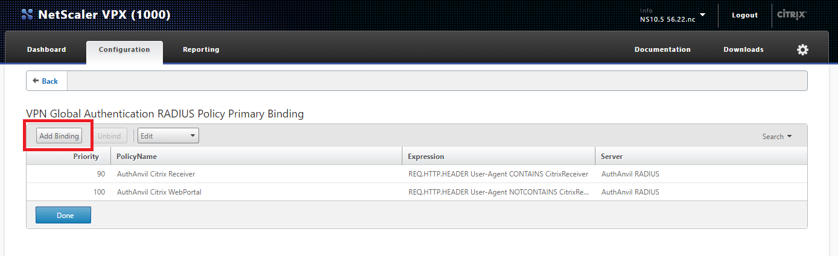This screenshot has height=256, width=838.
Task: Open the Documentation link
Action: click(662, 49)
